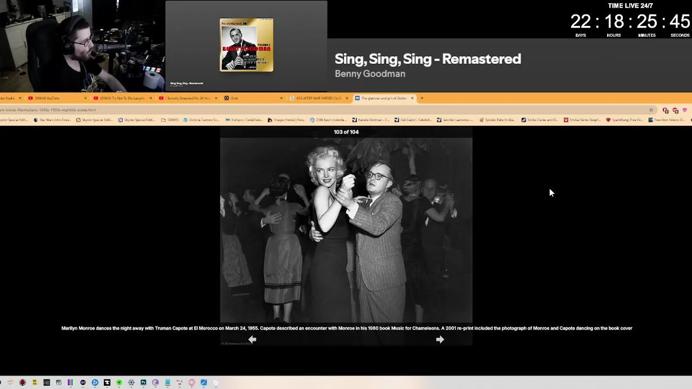This screenshot has height=389, width=692.
Task: Go to the previous gallery photo arrow
Action: pos(252,339)
